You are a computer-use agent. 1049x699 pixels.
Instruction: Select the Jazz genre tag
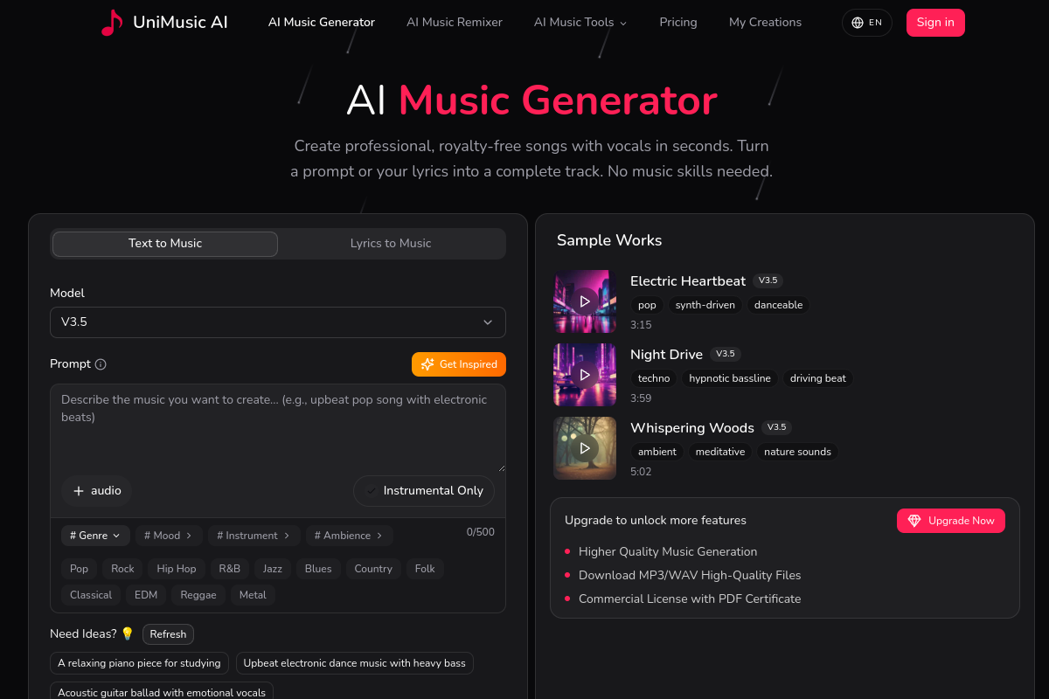tap(273, 569)
